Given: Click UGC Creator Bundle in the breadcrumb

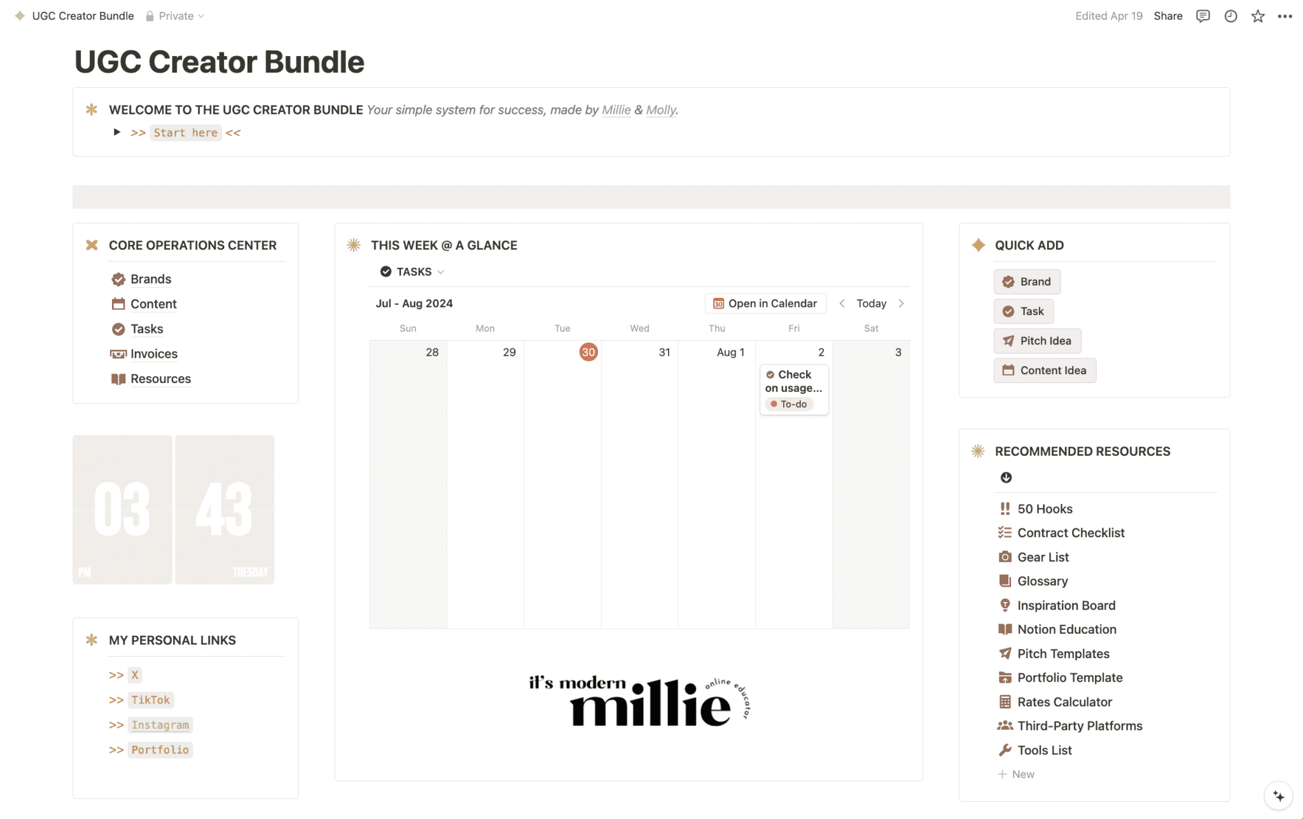Looking at the screenshot, I should click(83, 16).
